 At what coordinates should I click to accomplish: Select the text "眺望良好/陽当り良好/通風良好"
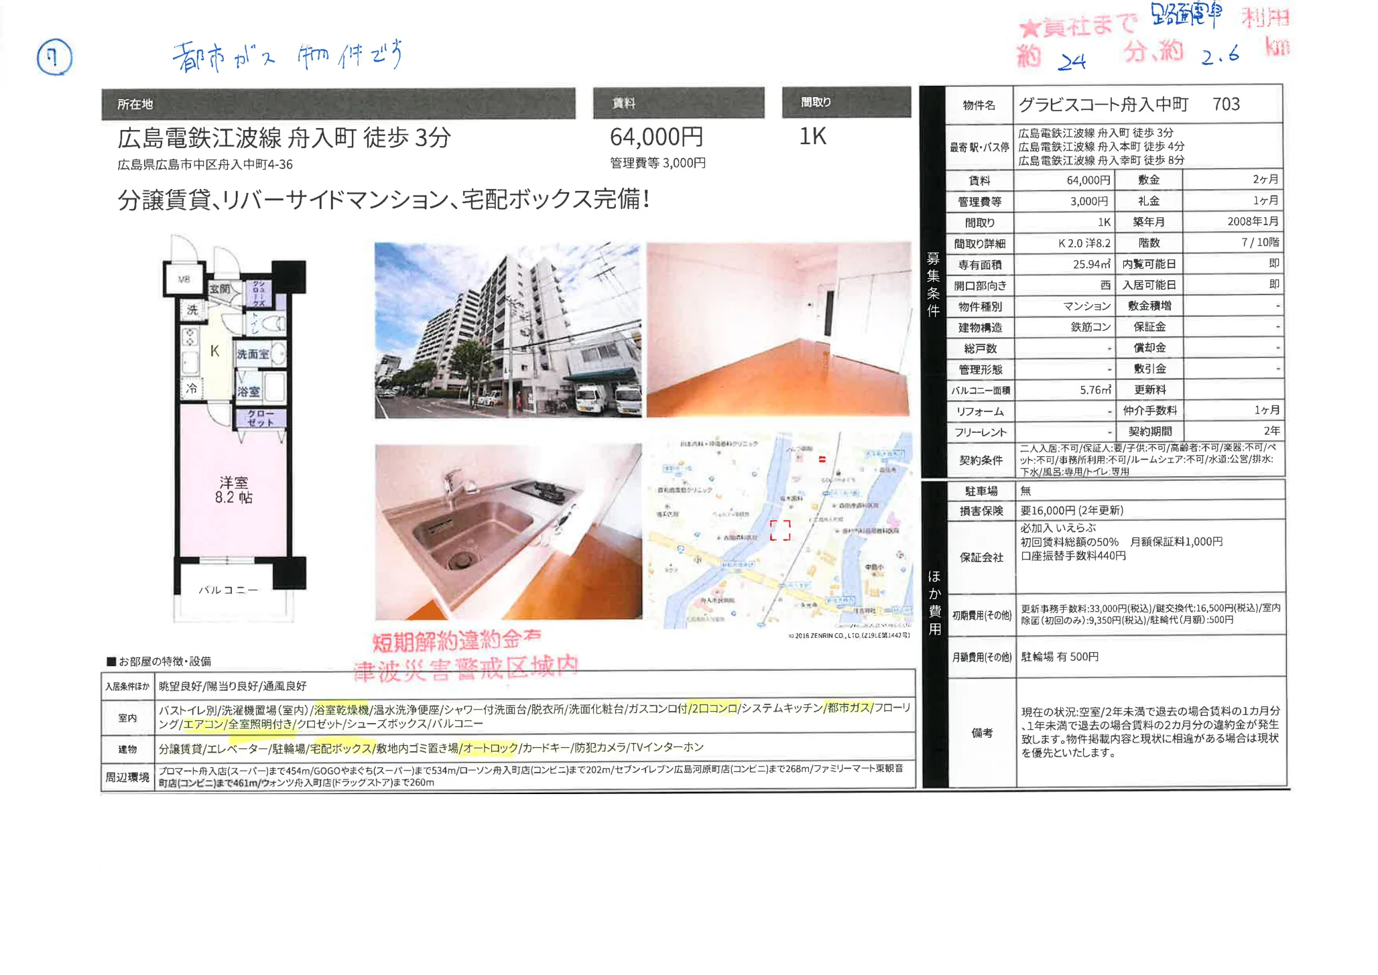pyautogui.click(x=233, y=686)
